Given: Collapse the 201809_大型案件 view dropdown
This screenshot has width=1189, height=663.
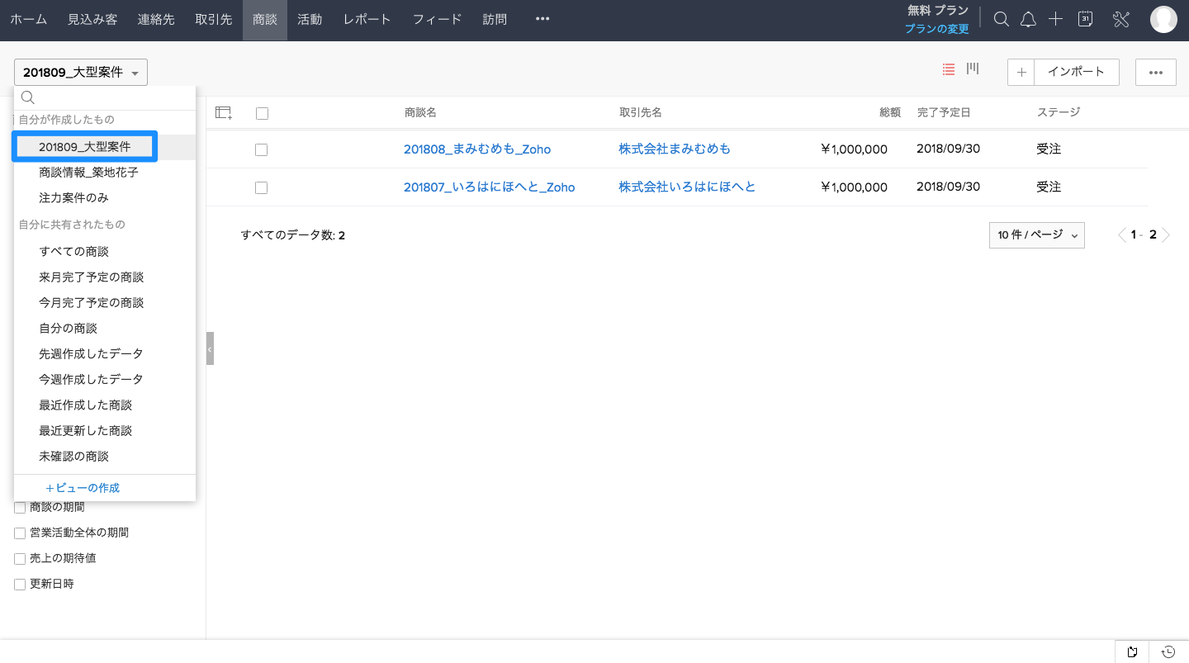Looking at the screenshot, I should click(81, 73).
